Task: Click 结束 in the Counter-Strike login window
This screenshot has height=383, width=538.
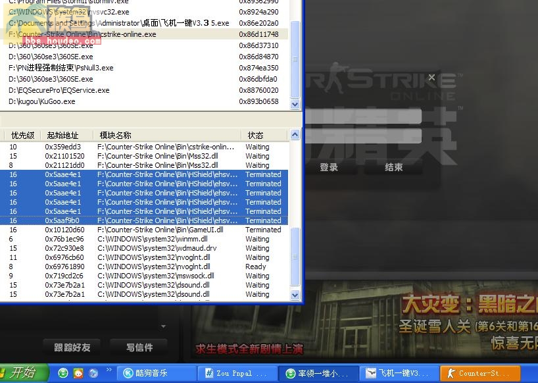Action: tap(393, 167)
